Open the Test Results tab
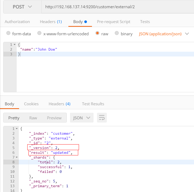Screen dimensions: 194x192 pos(93,104)
